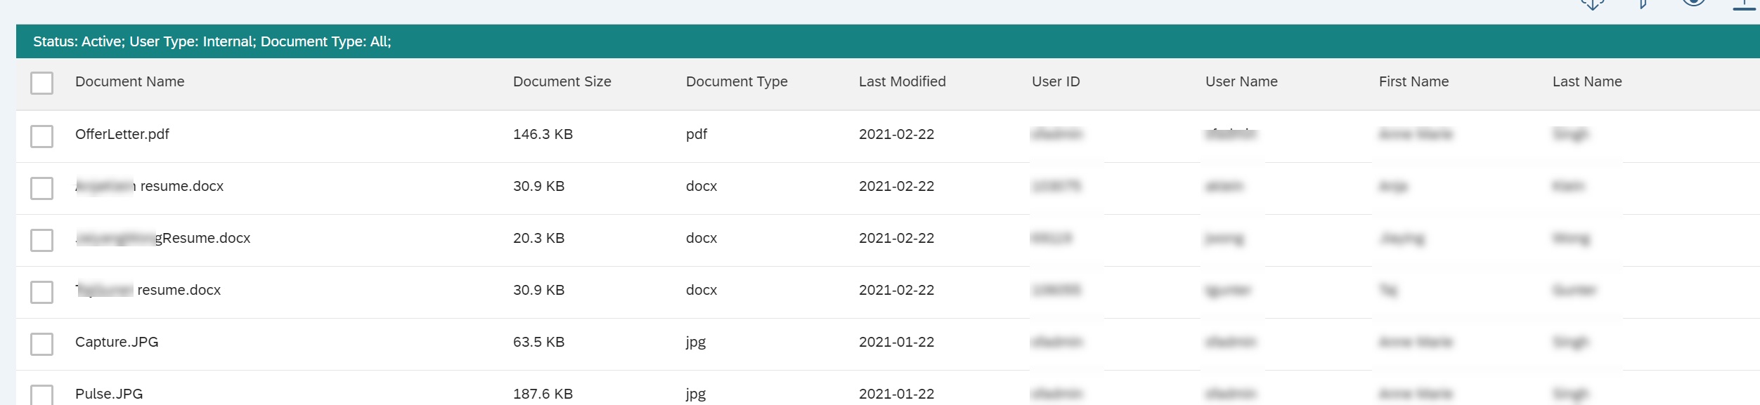1760x405 pixels.
Task: Click the Pulse.JPG file name
Action: (109, 394)
